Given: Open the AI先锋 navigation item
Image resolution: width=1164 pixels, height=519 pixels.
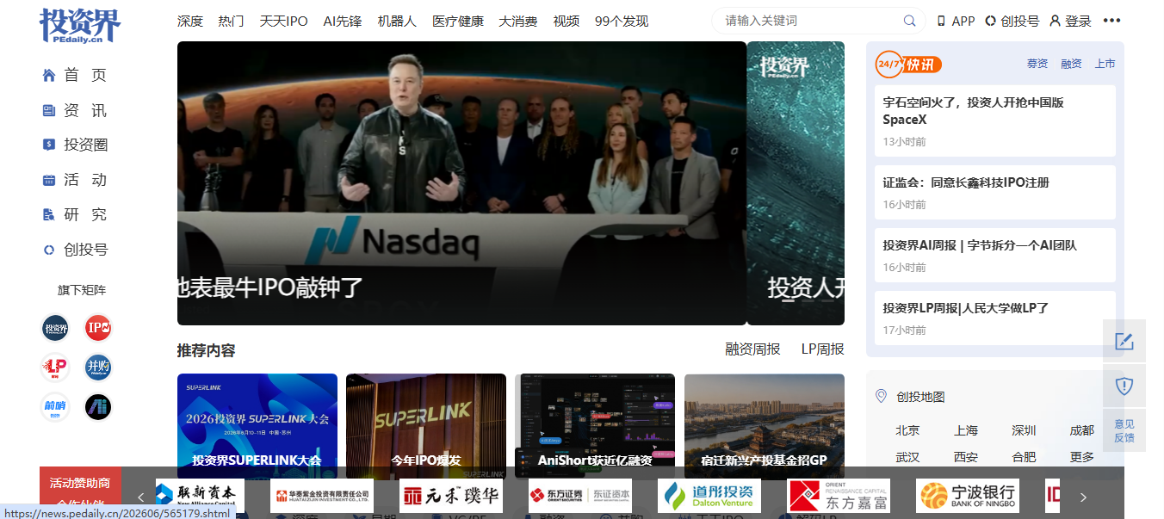Looking at the screenshot, I should pyautogui.click(x=343, y=21).
